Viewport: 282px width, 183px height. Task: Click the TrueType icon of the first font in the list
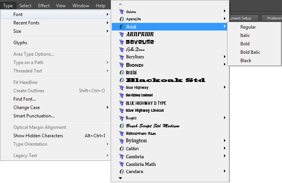click(x=122, y=11)
